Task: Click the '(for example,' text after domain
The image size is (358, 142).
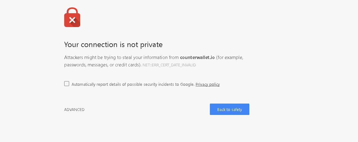Action: (x=230, y=57)
